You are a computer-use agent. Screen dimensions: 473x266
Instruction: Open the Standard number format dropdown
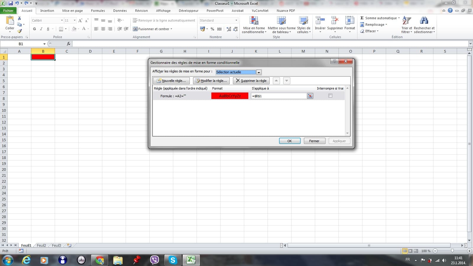236,20
